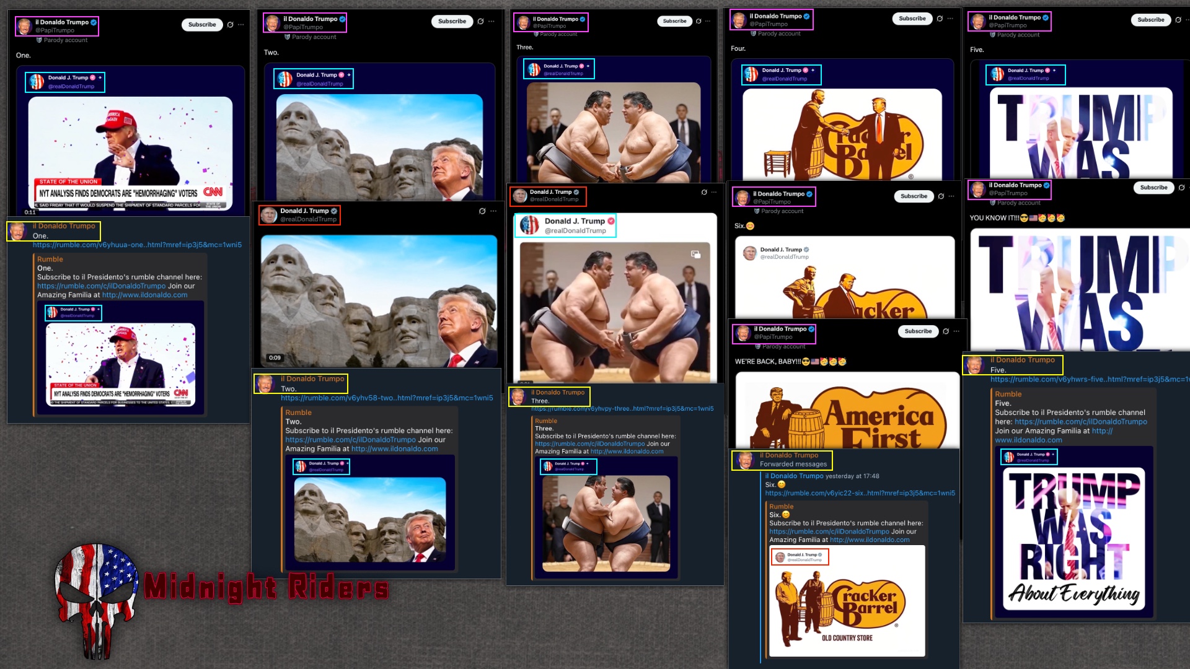Play the CNN confetti video in 'One.' post

(130, 153)
